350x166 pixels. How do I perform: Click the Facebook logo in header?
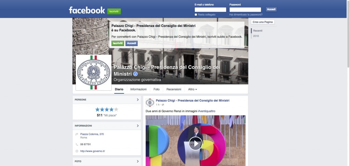coord(87,10)
